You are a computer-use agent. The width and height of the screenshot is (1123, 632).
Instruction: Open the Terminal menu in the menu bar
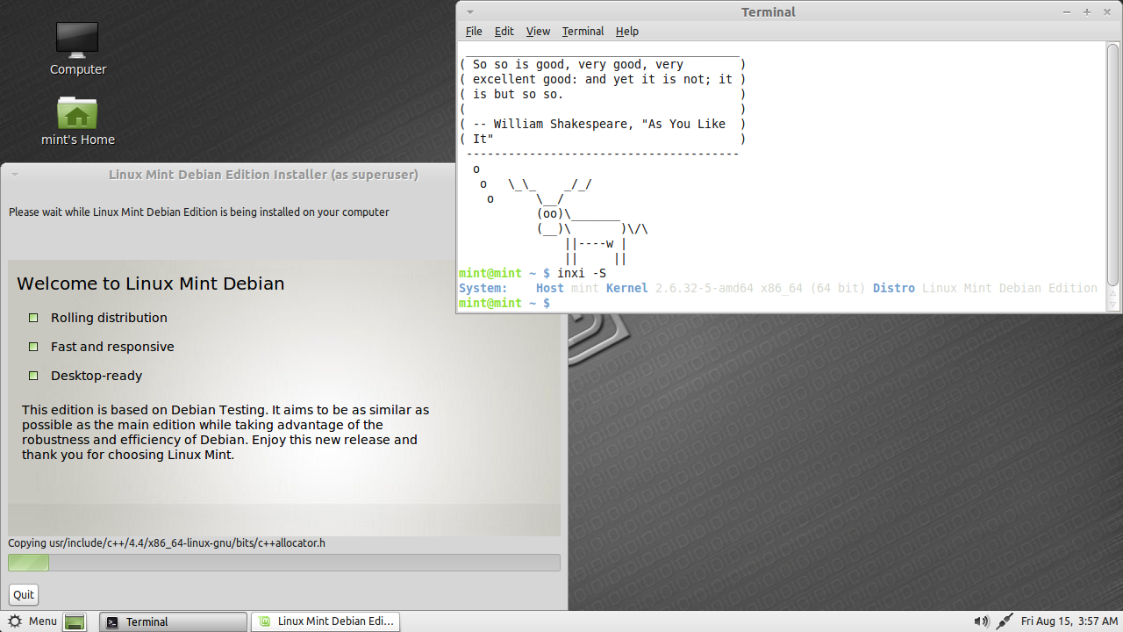point(583,31)
